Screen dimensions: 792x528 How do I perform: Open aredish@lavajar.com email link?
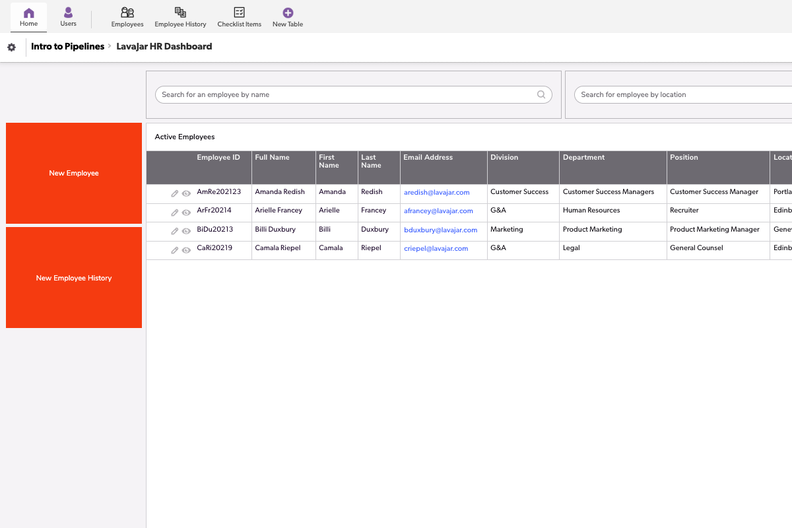[436, 193]
